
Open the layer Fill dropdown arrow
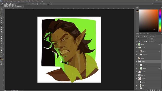pos(155,41)
